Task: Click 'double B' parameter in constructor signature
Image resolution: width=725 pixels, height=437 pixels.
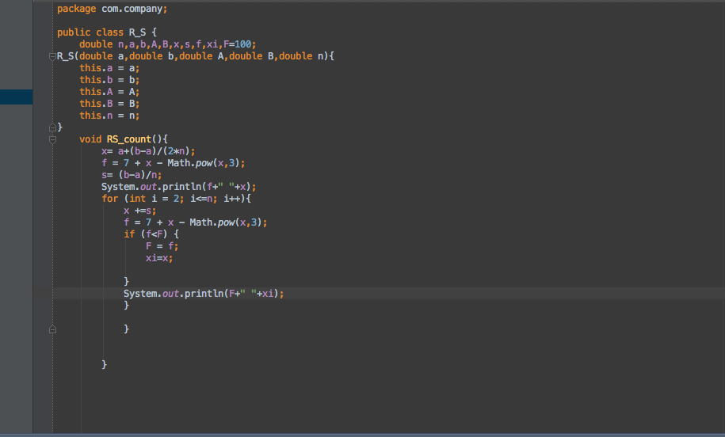Action: 251,56
